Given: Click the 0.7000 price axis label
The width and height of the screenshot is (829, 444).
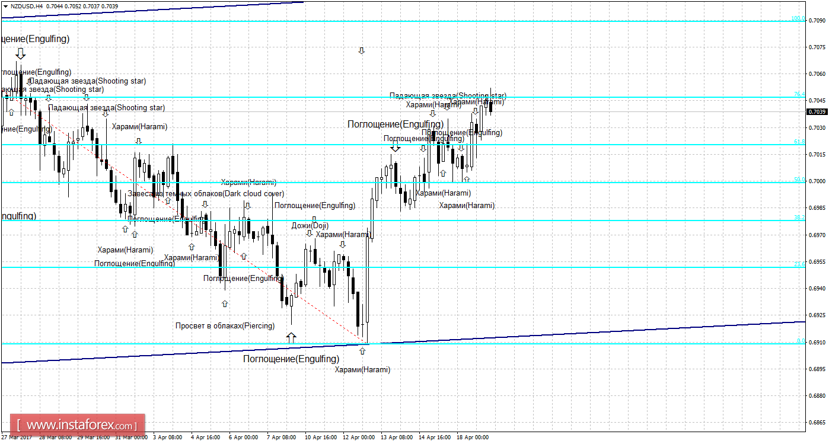Looking at the screenshot, I should (818, 181).
